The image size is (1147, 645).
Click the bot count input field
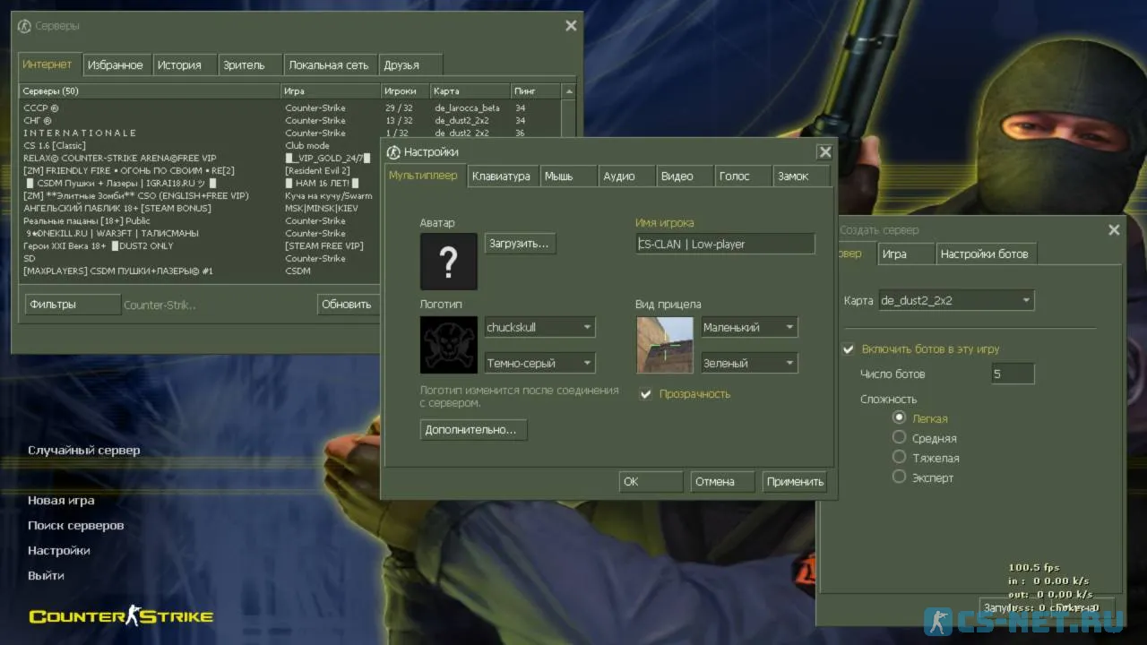(x=1013, y=374)
